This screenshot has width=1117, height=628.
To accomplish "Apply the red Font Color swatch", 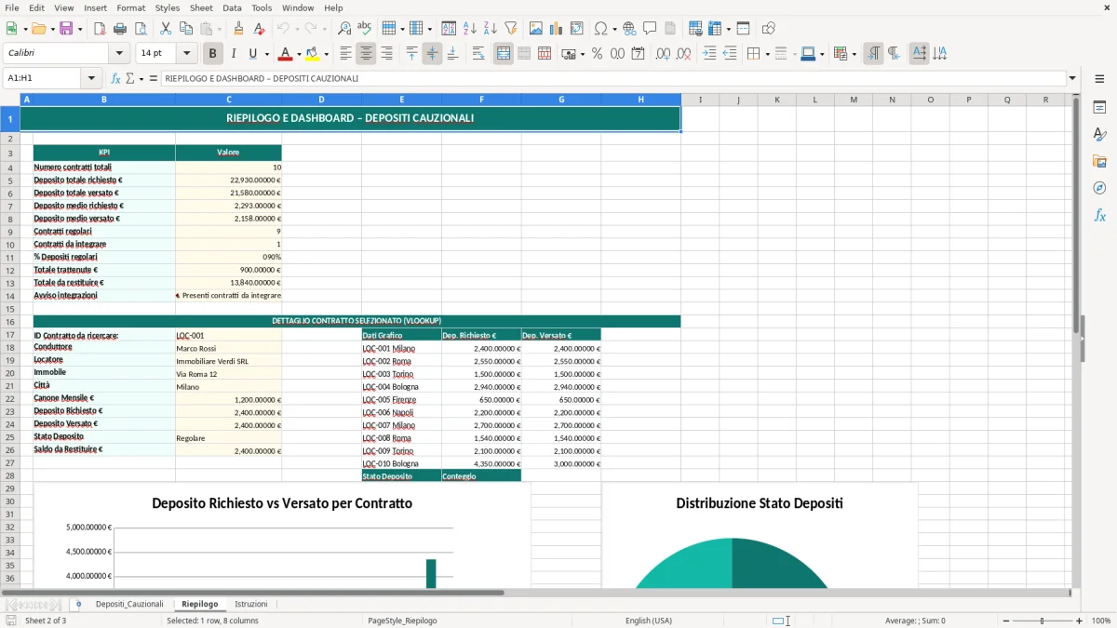I will click(x=286, y=54).
